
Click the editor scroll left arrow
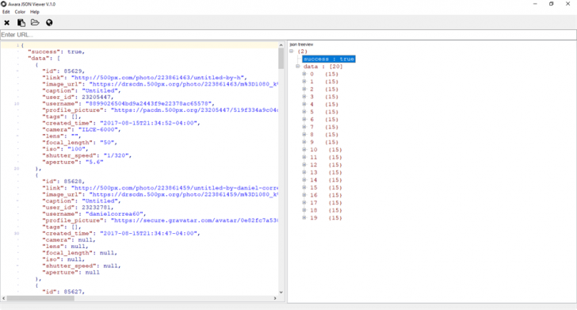[x=3, y=298]
